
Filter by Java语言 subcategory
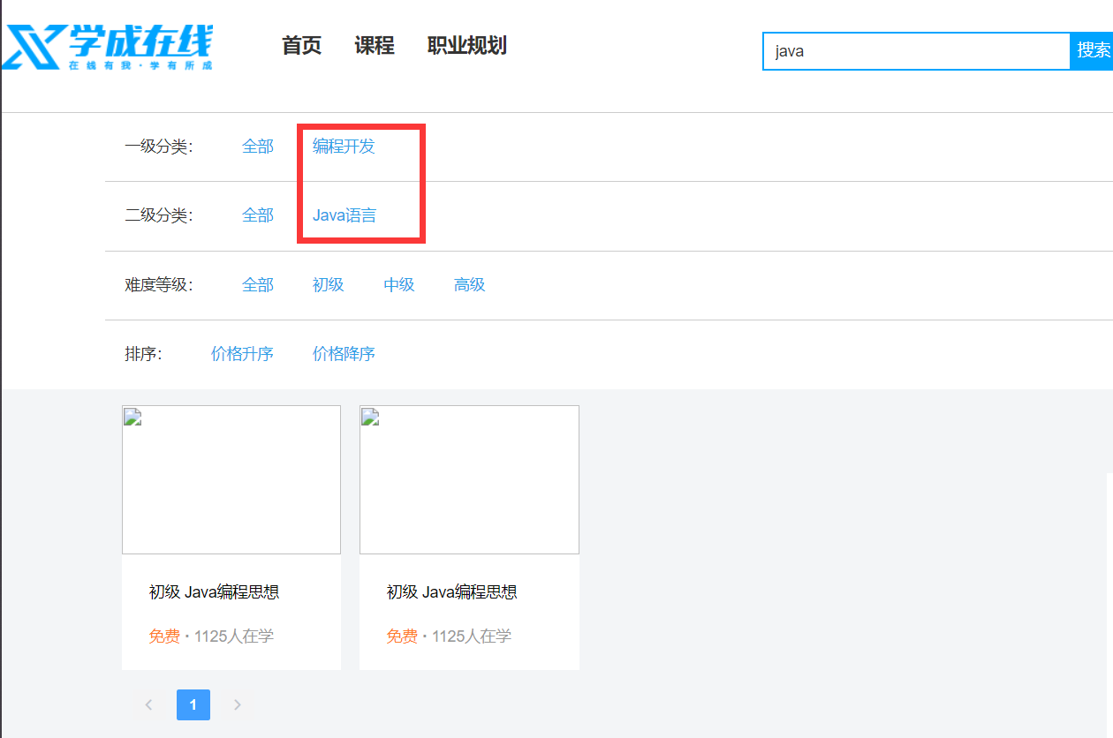coord(344,215)
